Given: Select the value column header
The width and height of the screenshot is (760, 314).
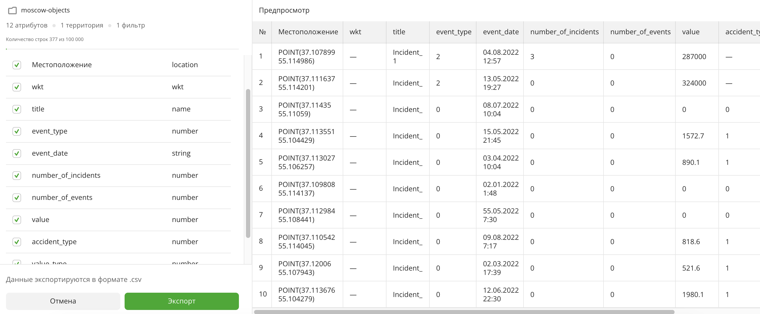Looking at the screenshot, I should click(690, 32).
